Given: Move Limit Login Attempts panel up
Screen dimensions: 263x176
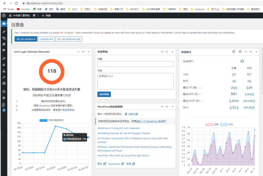Looking at the screenshot, I should pyautogui.click(x=78, y=52).
